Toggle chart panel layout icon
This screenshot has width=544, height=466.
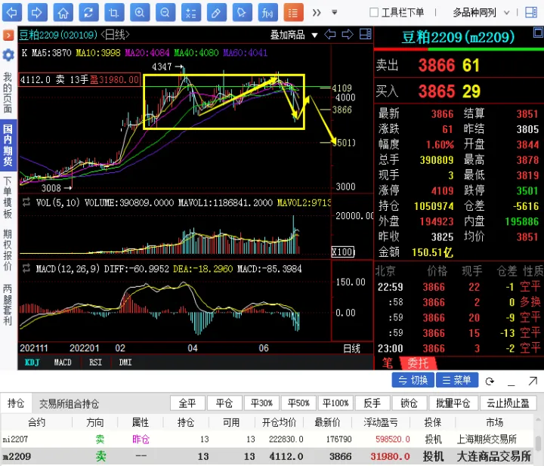click(x=365, y=34)
